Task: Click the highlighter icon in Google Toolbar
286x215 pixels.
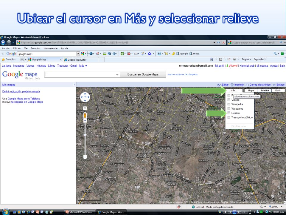Action: [173, 53]
